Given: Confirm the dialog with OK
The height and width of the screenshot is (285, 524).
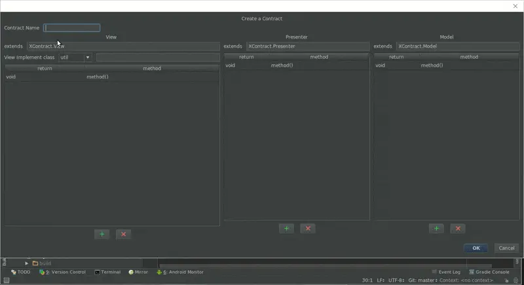Looking at the screenshot, I should click(x=476, y=248).
